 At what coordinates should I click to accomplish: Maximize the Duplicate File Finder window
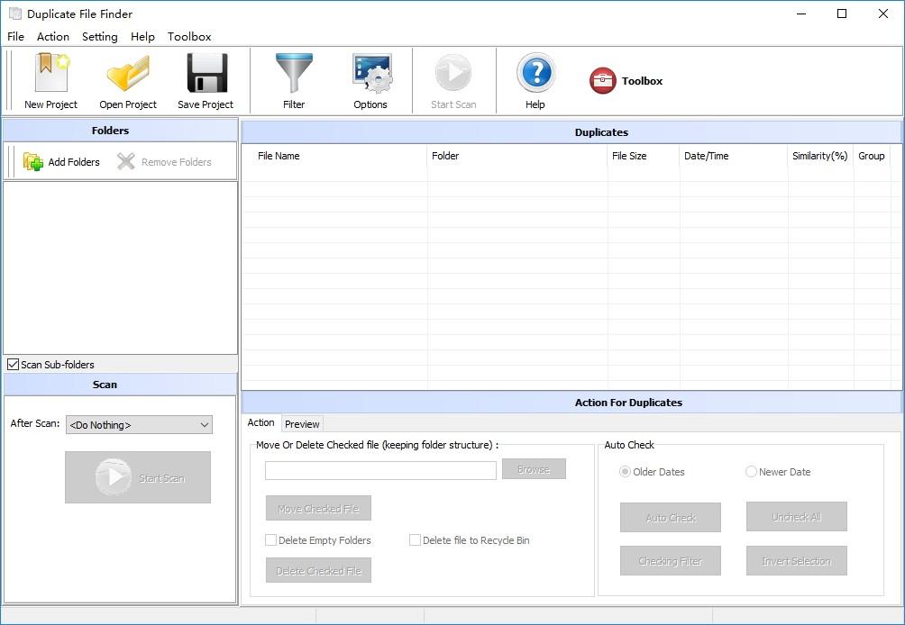tap(842, 14)
